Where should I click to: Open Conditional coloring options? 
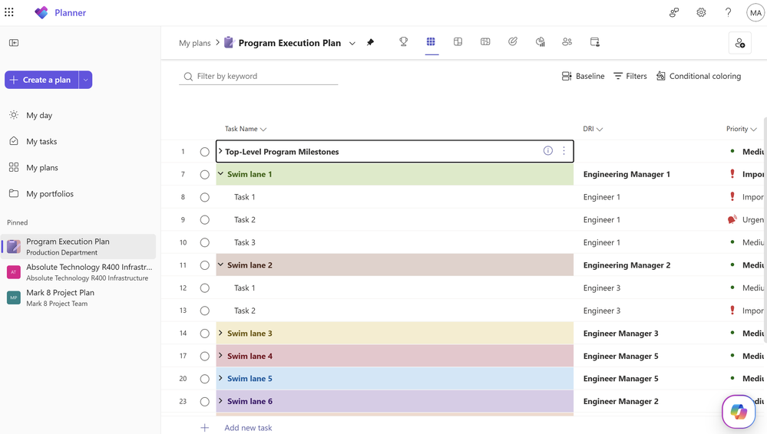coord(699,76)
